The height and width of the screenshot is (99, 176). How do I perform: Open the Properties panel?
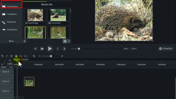166,49
